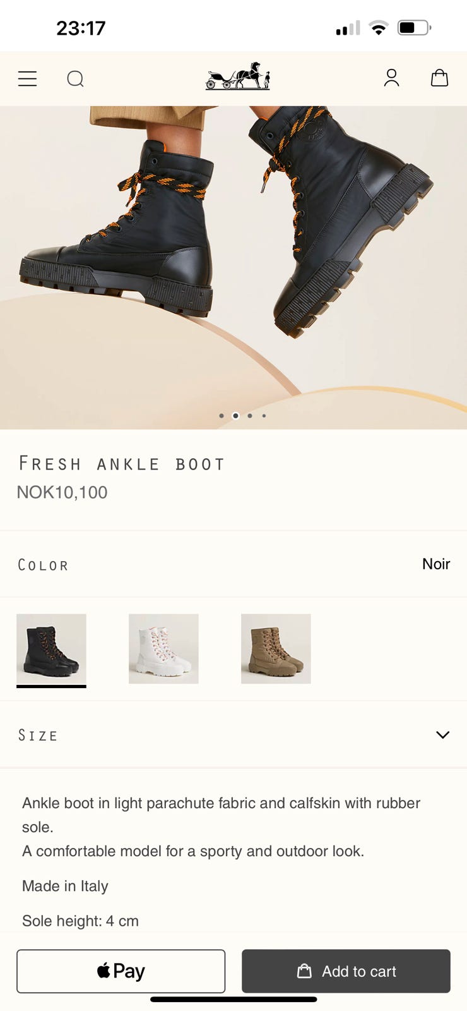The height and width of the screenshot is (1011, 467).
Task: Go to the fourth image carousel dot
Action: point(264,416)
